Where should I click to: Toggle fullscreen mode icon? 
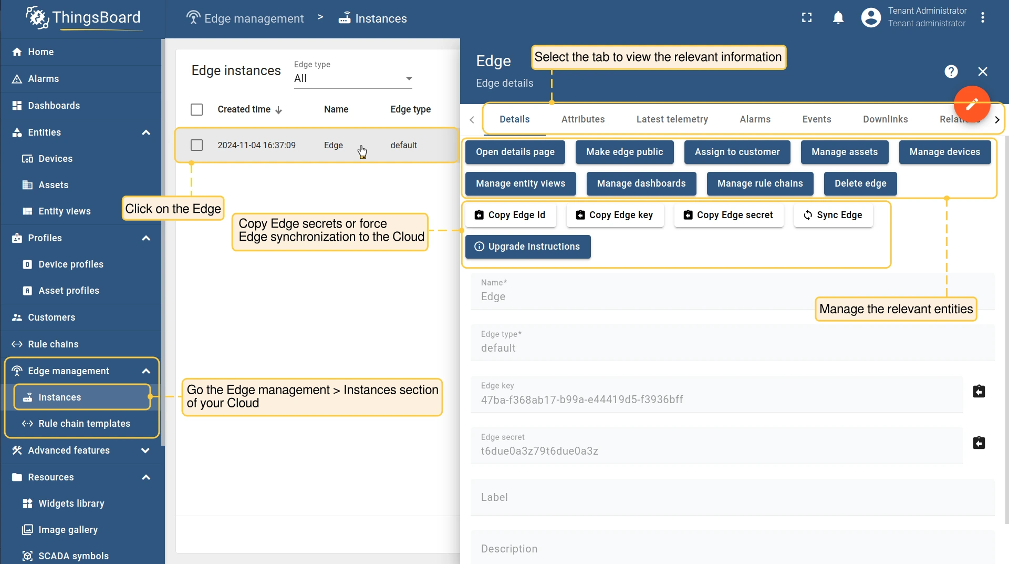[807, 18]
